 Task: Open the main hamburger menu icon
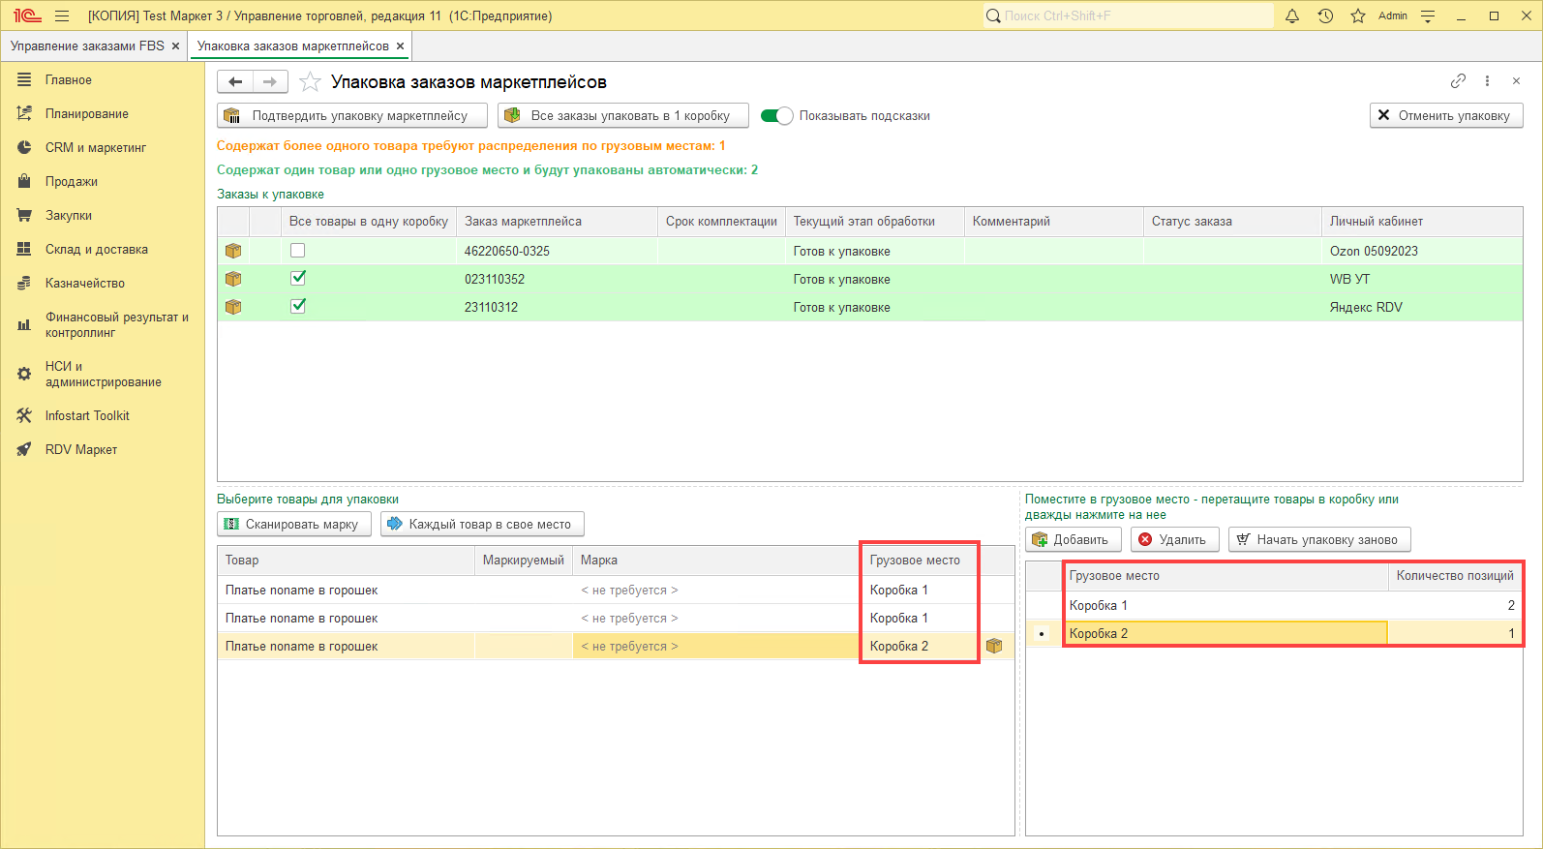click(x=62, y=15)
